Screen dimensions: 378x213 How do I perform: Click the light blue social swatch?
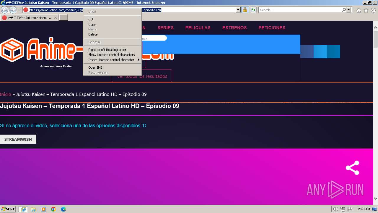(x=320, y=51)
